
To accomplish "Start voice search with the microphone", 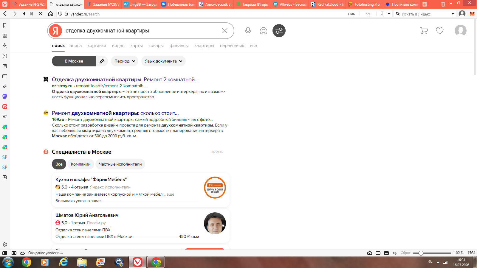I will click(x=248, y=31).
